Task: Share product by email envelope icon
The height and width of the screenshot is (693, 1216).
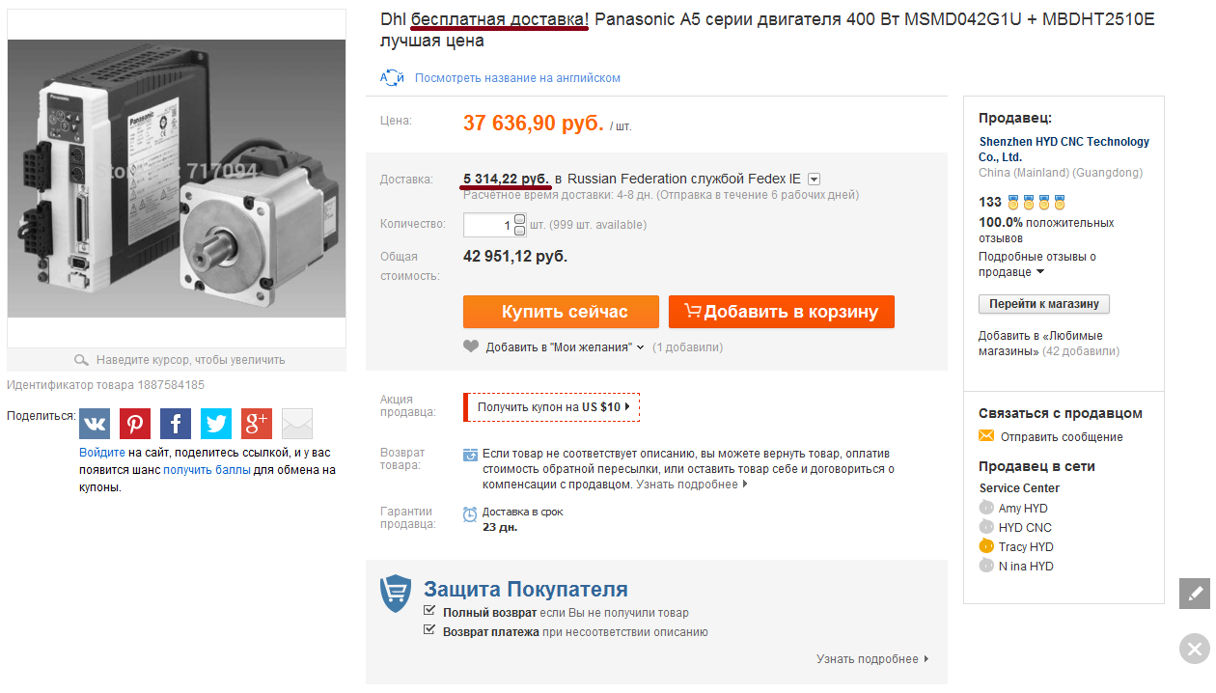Action: (297, 424)
